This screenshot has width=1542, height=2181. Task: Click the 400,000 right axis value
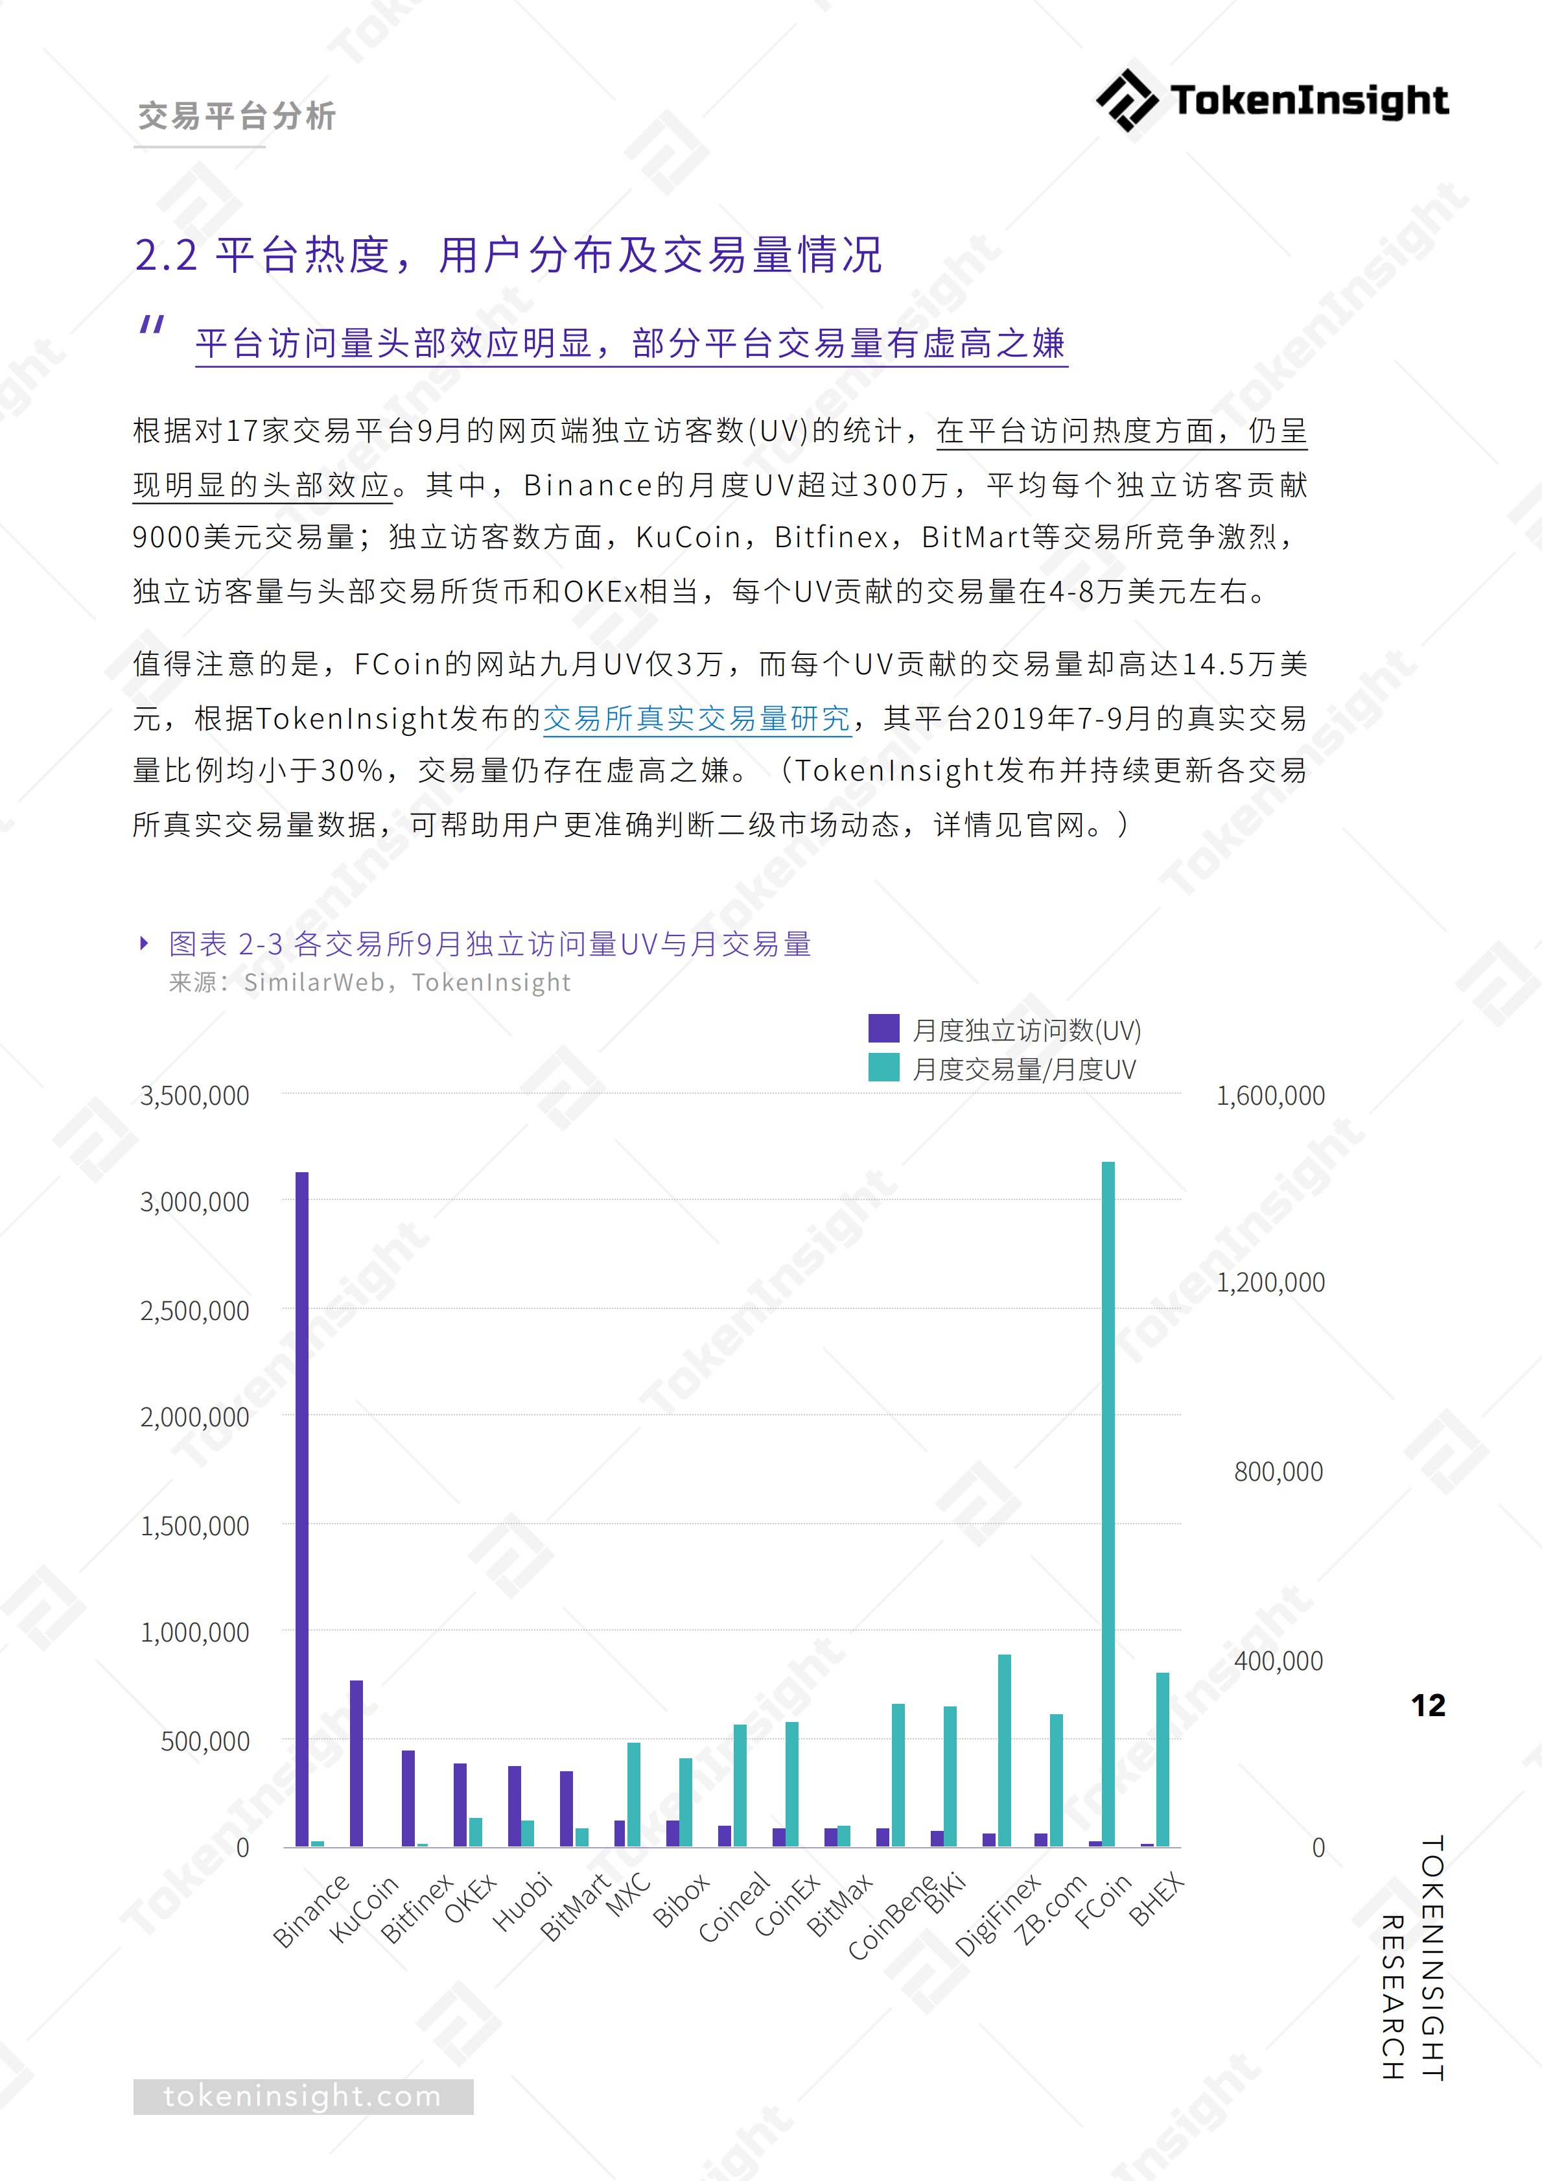pos(1279,1662)
